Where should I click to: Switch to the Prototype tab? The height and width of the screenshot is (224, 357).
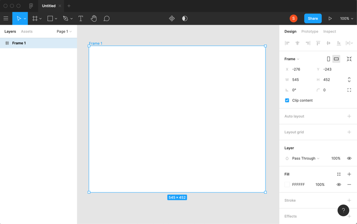[310, 31]
